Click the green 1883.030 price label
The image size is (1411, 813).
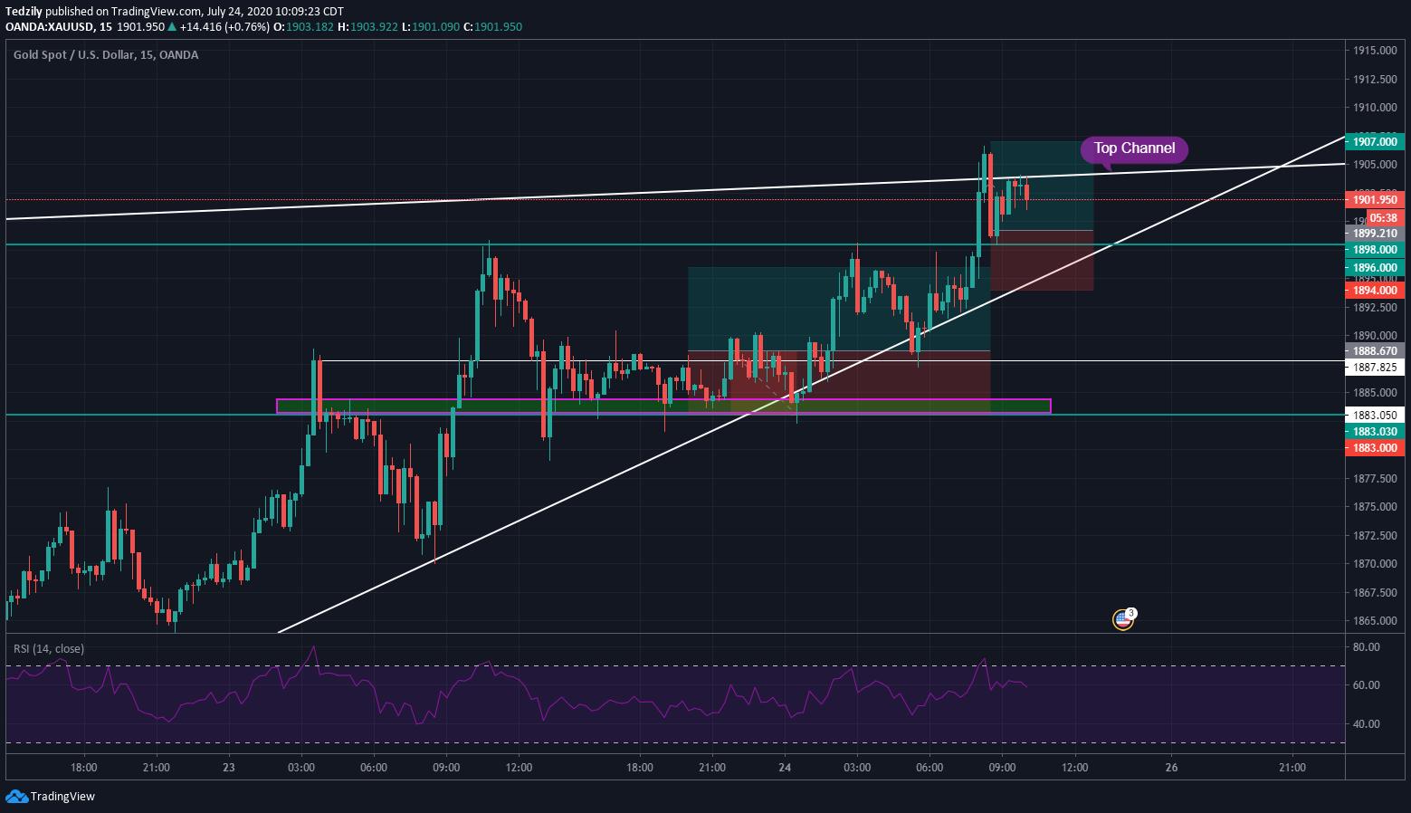click(1375, 432)
